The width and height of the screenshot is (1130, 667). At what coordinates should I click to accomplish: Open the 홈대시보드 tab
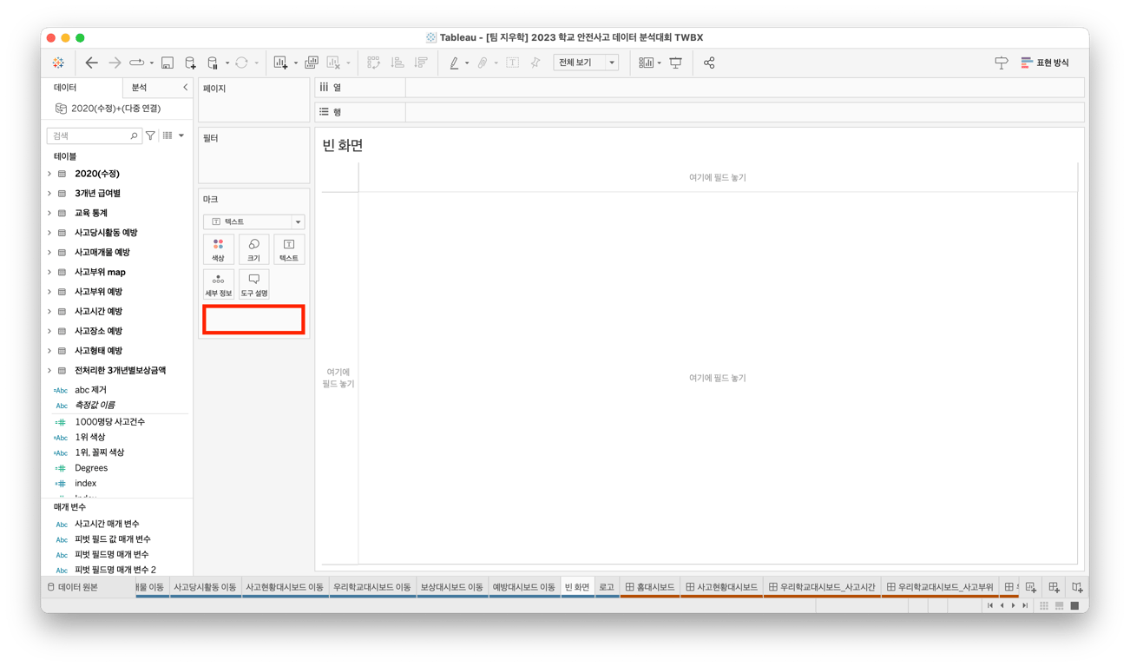click(x=649, y=587)
